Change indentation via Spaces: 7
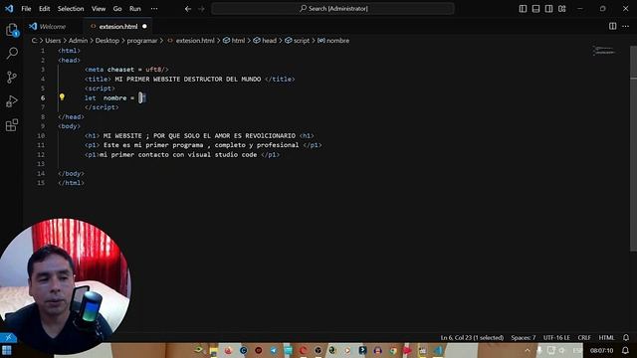 (x=524, y=338)
